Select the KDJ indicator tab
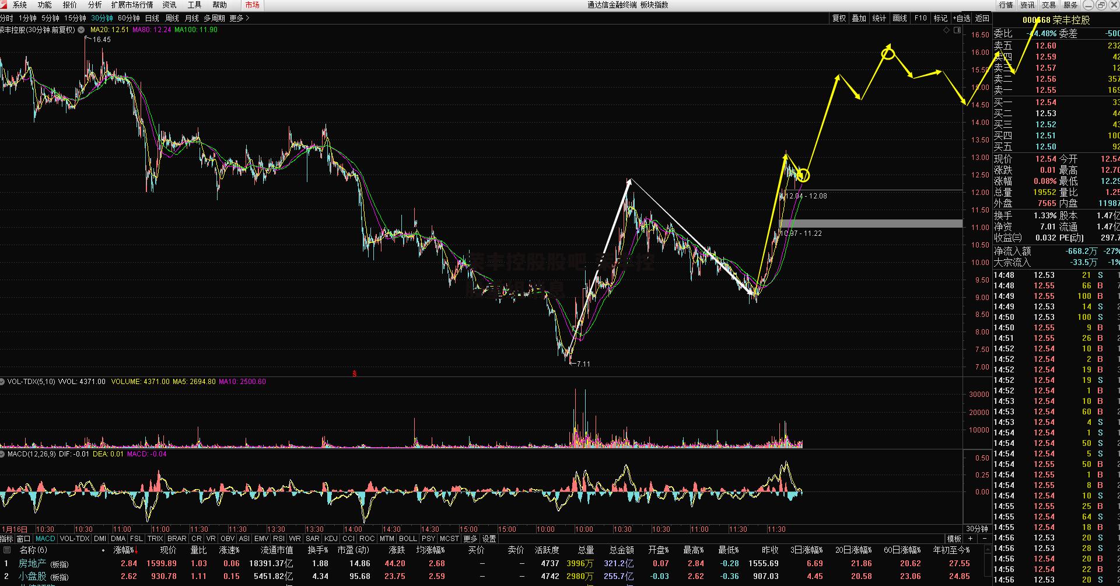The width and height of the screenshot is (1120, 586). [331, 539]
